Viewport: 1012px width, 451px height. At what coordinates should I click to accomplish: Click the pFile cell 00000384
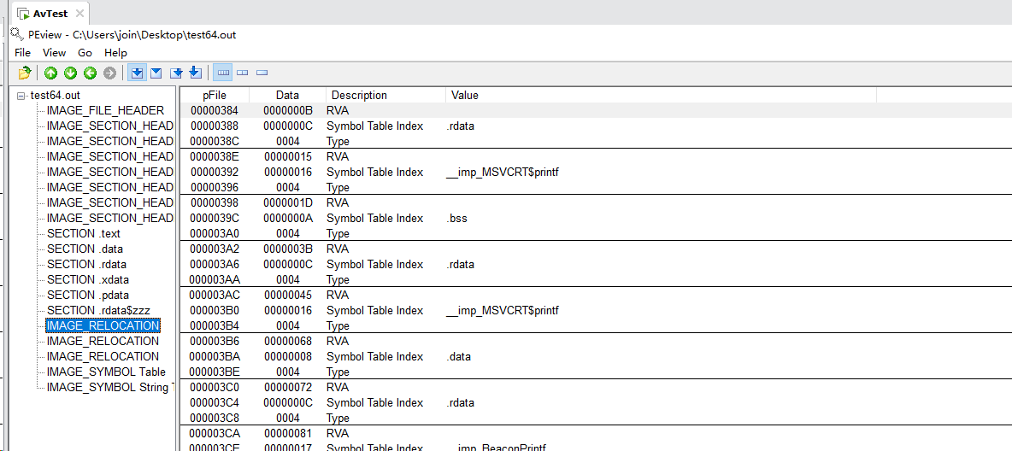(x=215, y=110)
